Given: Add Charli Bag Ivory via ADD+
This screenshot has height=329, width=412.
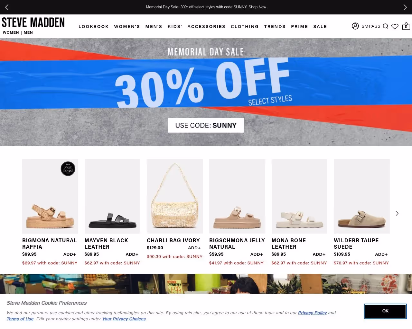Looking at the screenshot, I should click(194, 248).
